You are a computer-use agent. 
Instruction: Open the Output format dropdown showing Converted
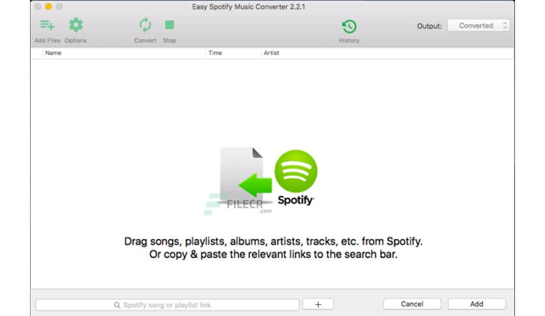coord(479,25)
